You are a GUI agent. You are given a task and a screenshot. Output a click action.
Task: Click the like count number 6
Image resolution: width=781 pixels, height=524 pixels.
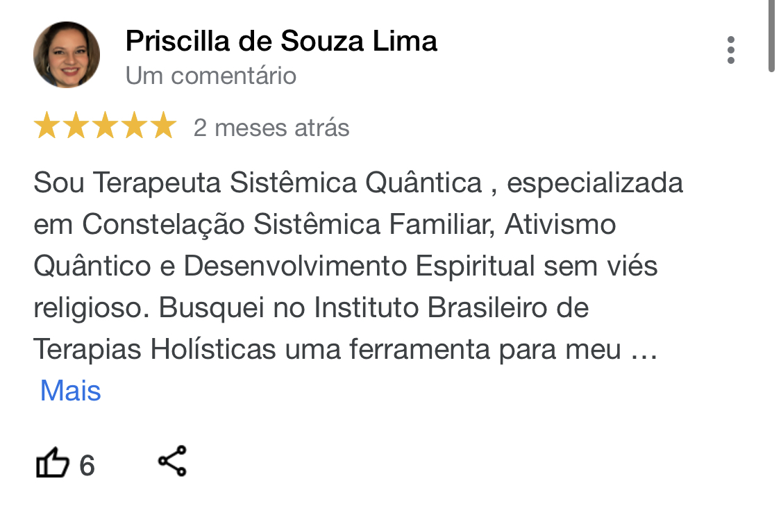coord(87,465)
